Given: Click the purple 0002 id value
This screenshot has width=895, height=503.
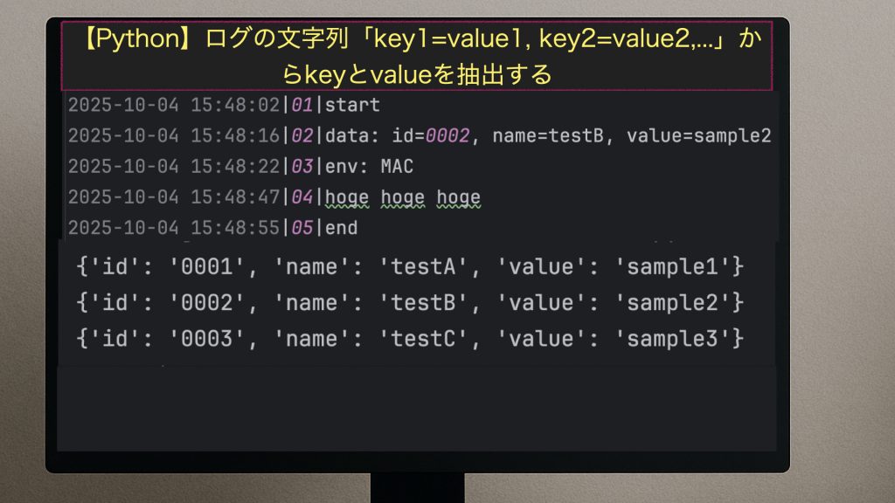Looking at the screenshot, I should coord(451,136).
